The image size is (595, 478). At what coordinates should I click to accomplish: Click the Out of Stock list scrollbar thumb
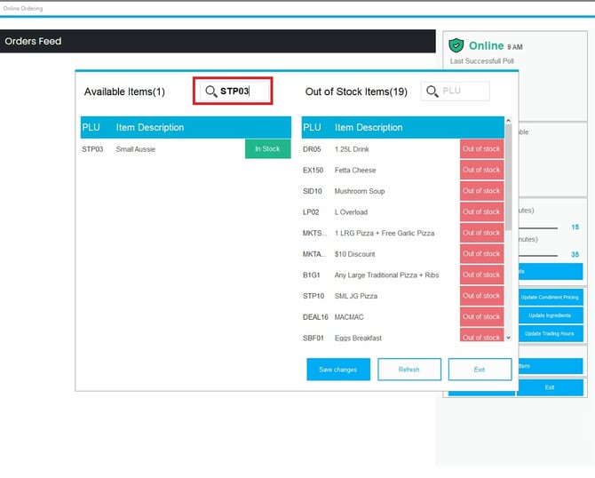pos(509,177)
